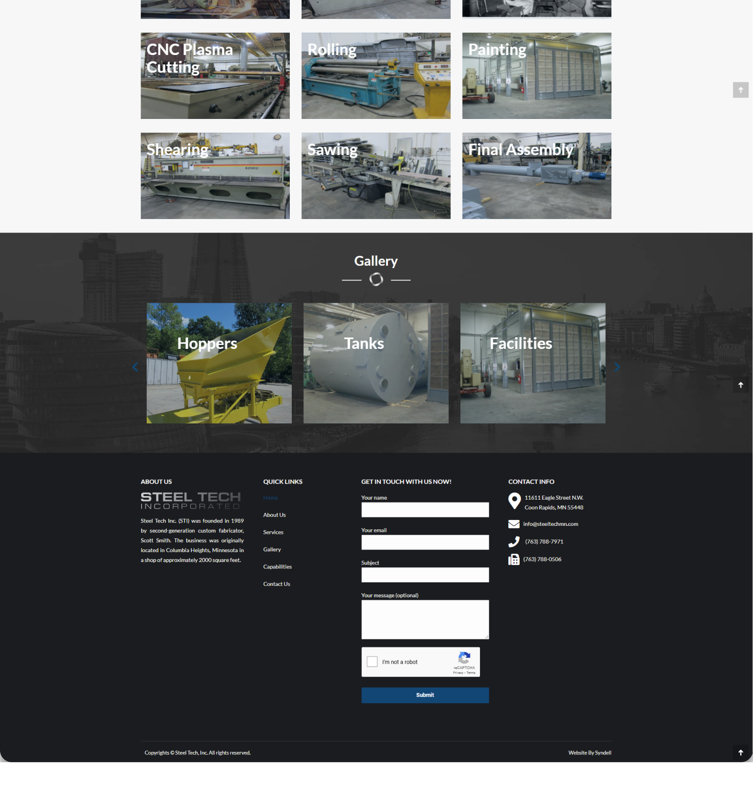Click the reCAPTCHA logo icon
753x792 pixels.
464,658
